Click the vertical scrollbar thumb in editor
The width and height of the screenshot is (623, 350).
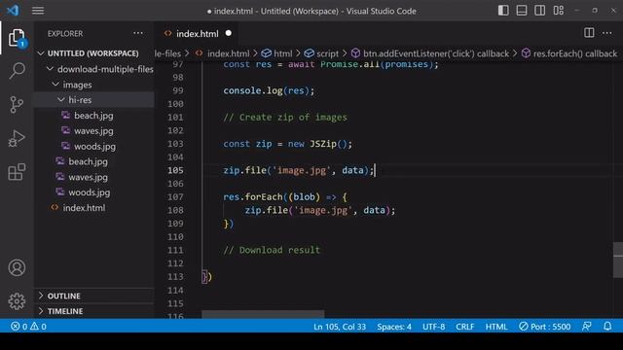618,261
